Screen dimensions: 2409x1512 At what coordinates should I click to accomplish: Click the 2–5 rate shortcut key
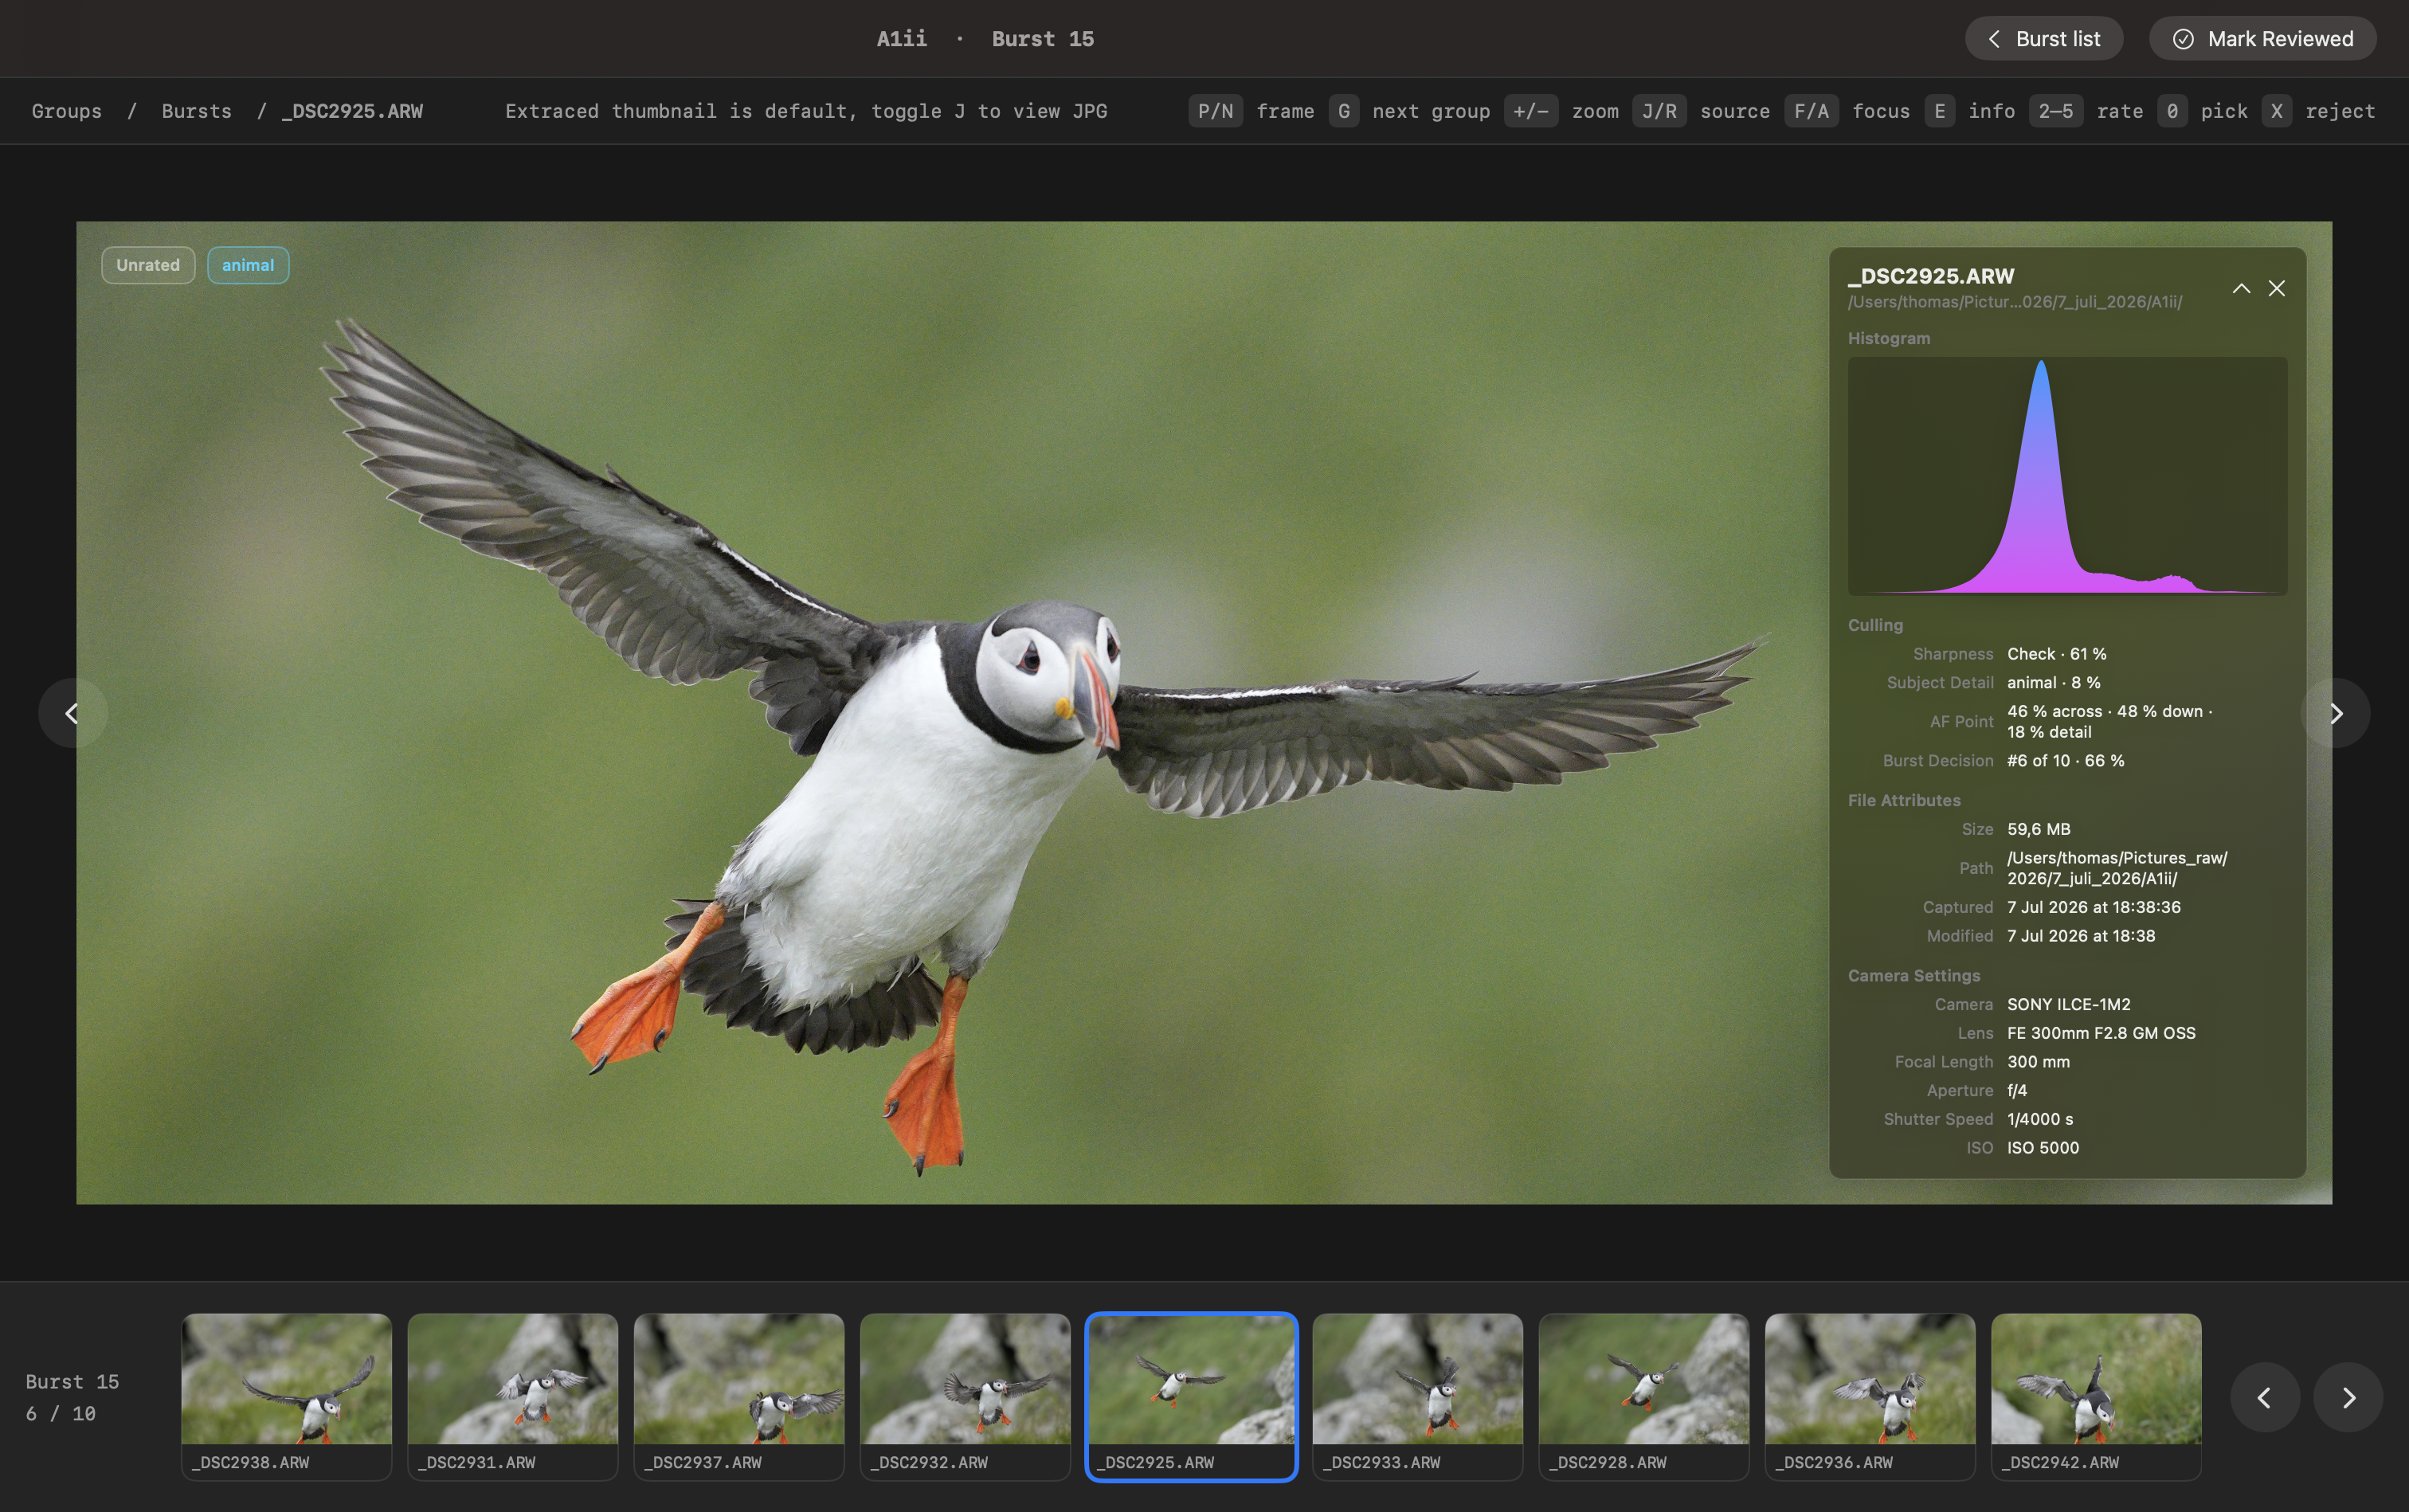click(2056, 111)
